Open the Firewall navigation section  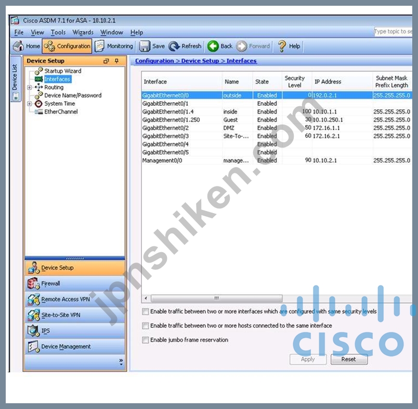coord(75,283)
